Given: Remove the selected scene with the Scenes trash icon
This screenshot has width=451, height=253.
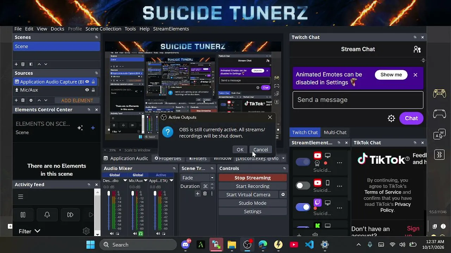Looking at the screenshot, I should tap(23, 64).
